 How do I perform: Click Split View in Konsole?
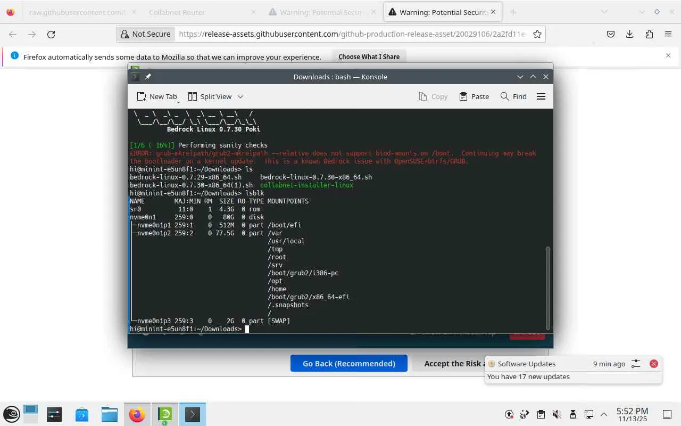(210, 96)
